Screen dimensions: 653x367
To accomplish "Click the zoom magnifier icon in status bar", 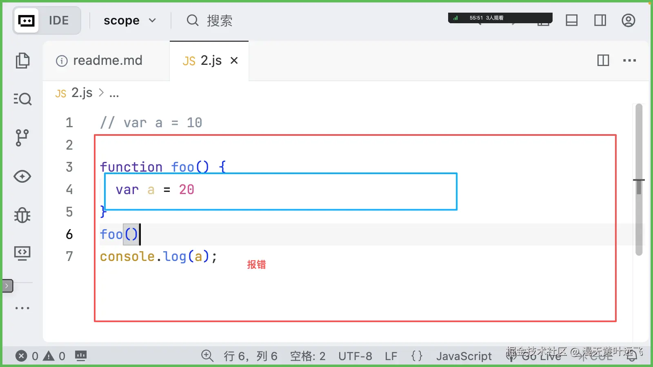I will (207, 356).
